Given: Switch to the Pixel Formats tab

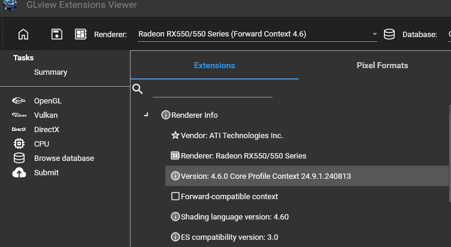Looking at the screenshot, I should [x=382, y=65].
